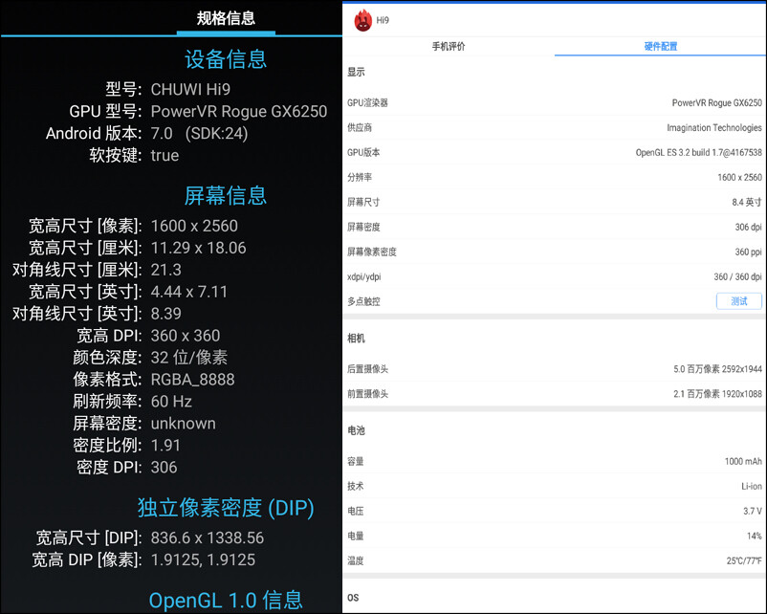Select inch size 4.44 x 7.11
The height and width of the screenshot is (614, 767).
[188, 292]
